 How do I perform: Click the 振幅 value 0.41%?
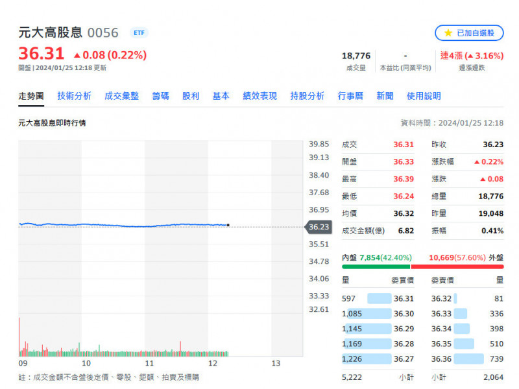(x=492, y=231)
